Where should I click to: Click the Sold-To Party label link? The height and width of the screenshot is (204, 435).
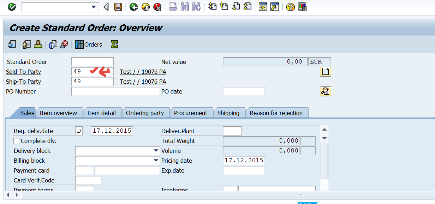pyautogui.click(x=23, y=71)
